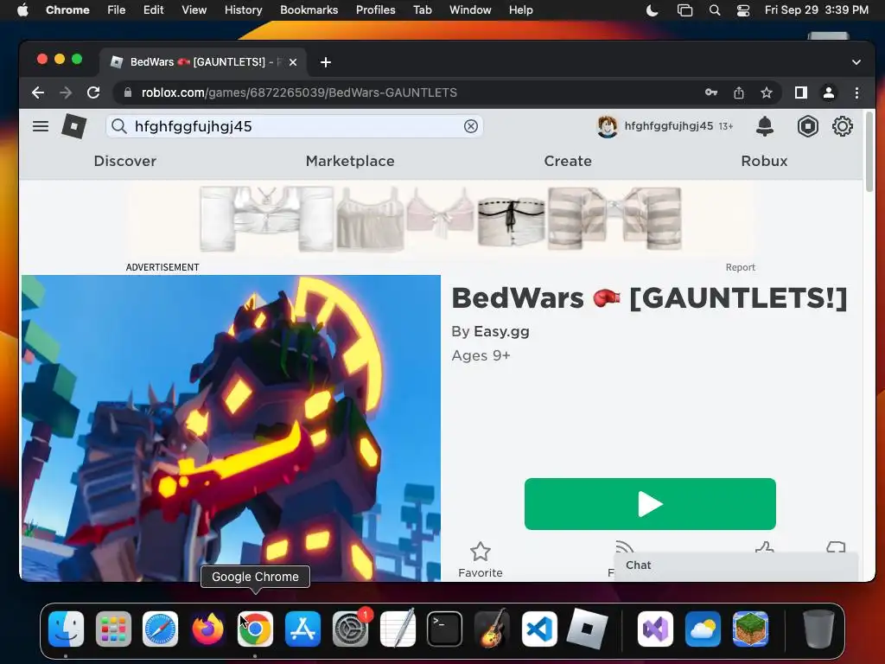Open Firefox in the Dock
The width and height of the screenshot is (885, 664).
[207, 629]
